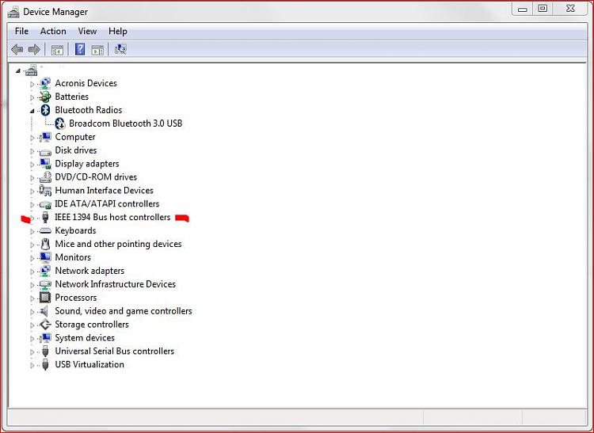Click the Broadcom Bluetooth 3.0 USB device icon
The height and width of the screenshot is (433, 594).
[60, 123]
